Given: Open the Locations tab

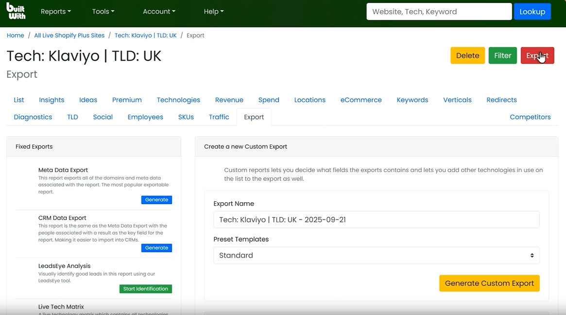Looking at the screenshot, I should [x=309, y=100].
